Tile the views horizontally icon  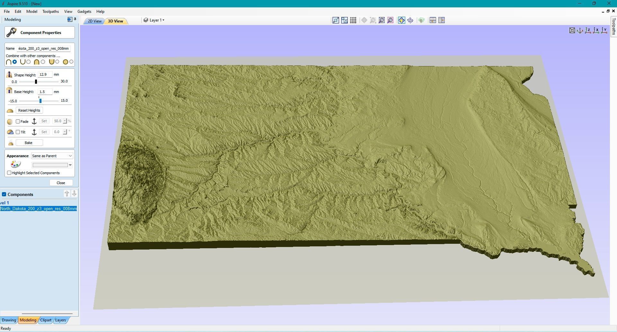(433, 20)
